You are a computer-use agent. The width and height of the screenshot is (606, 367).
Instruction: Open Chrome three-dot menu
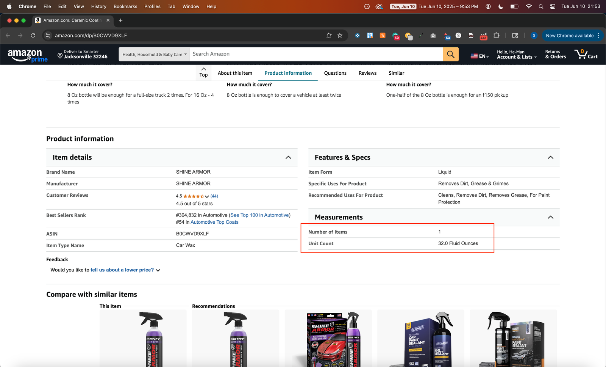click(x=598, y=35)
